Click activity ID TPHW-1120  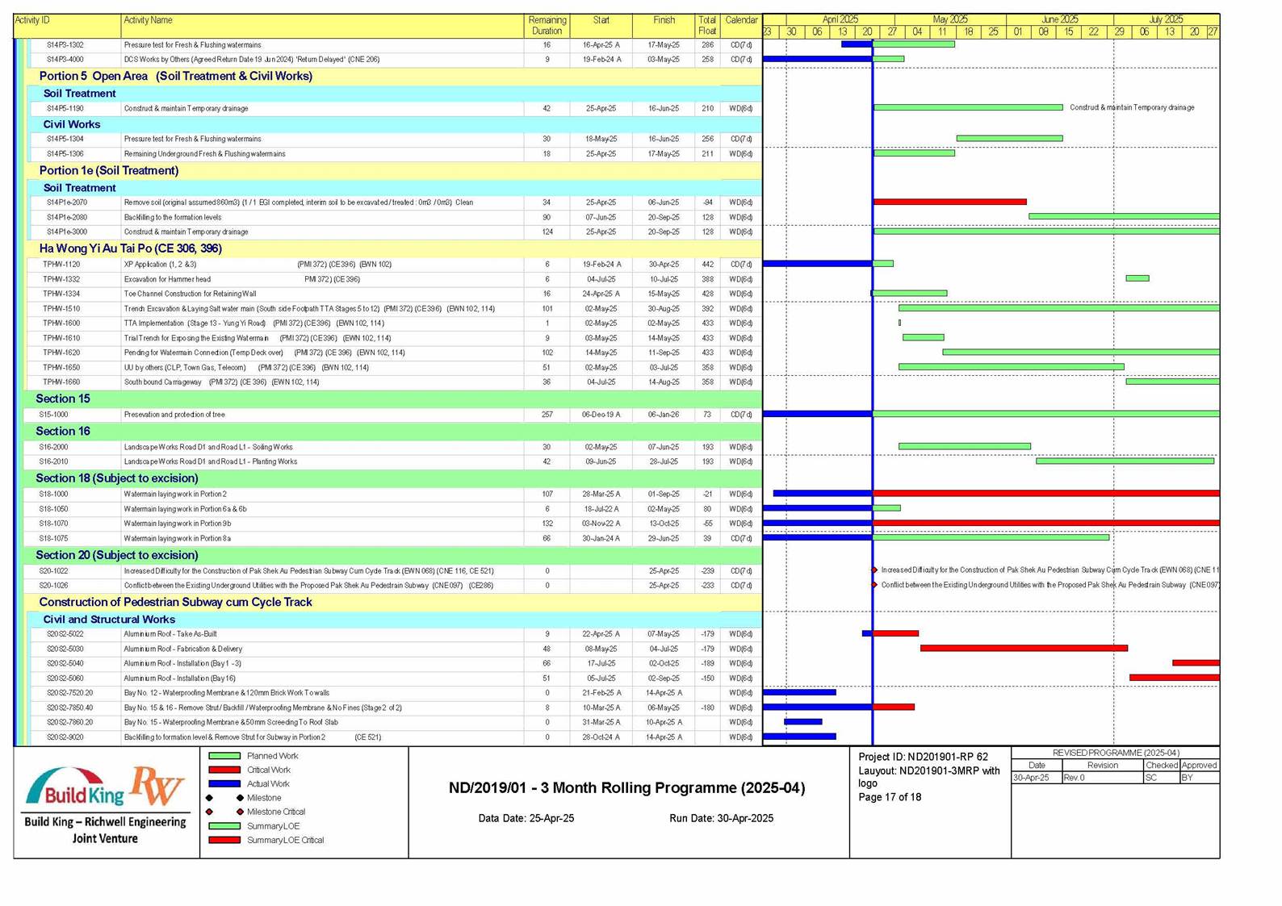[61, 265]
